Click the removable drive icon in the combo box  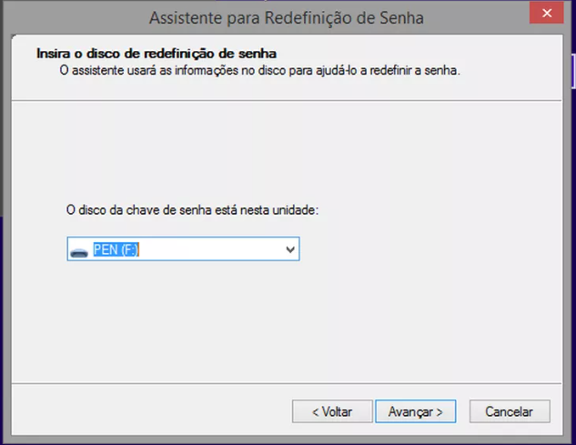79,252
